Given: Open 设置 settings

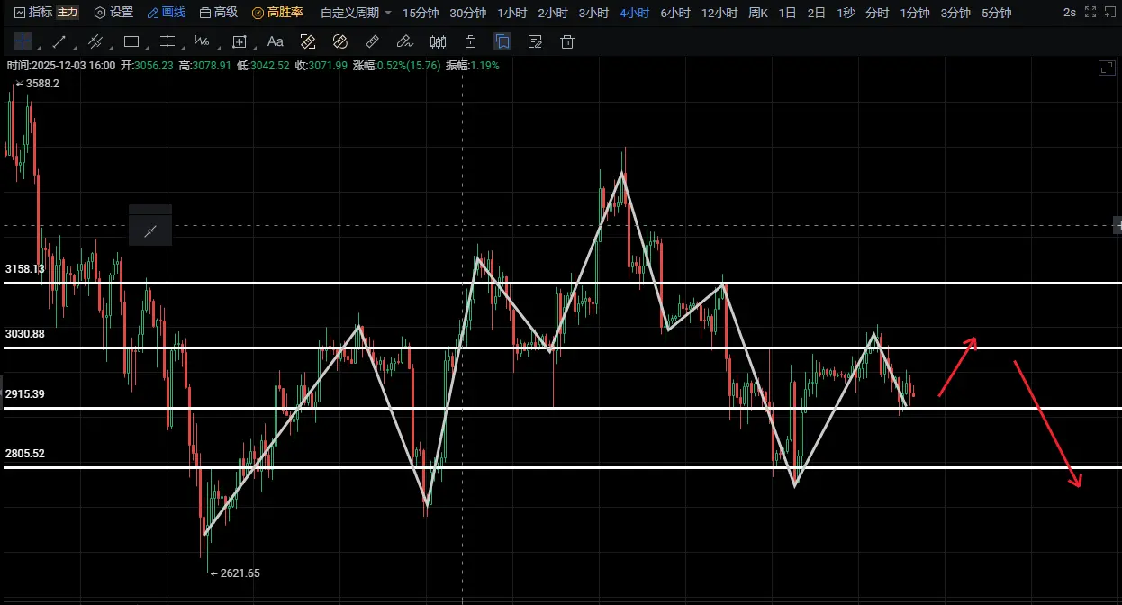Looking at the screenshot, I should (x=113, y=13).
